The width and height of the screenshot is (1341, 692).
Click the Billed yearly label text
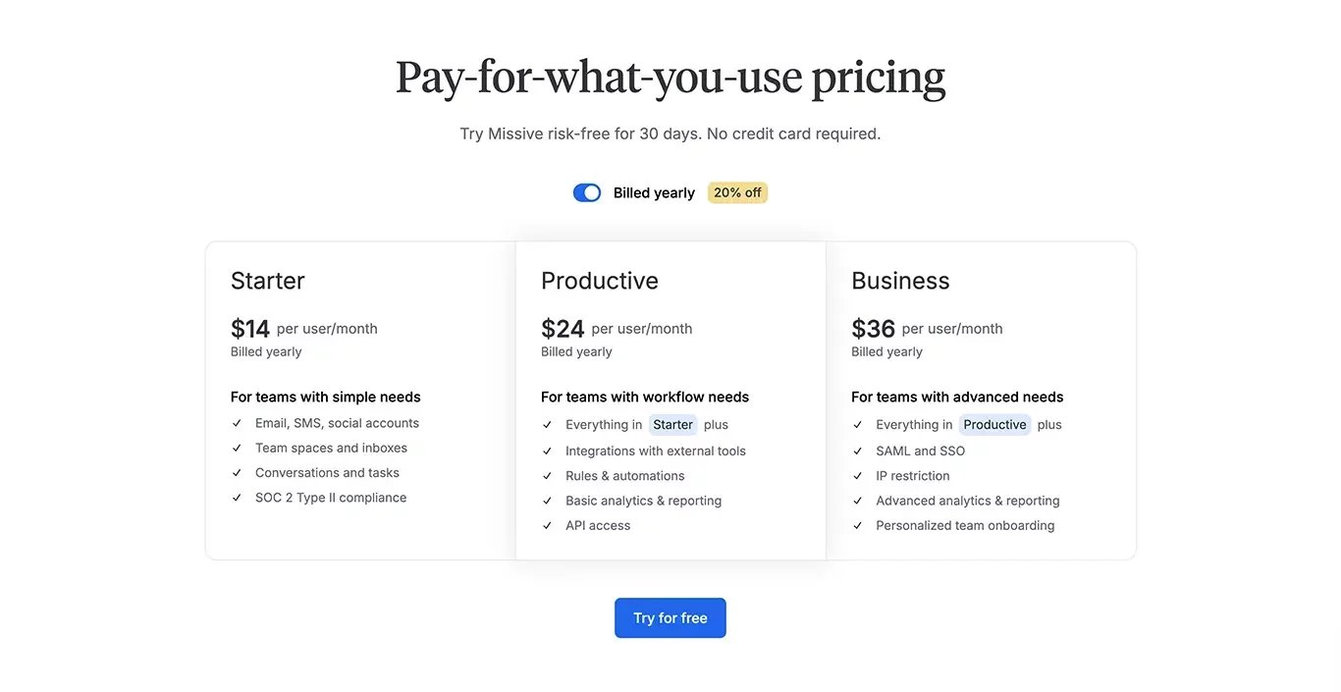coord(654,192)
